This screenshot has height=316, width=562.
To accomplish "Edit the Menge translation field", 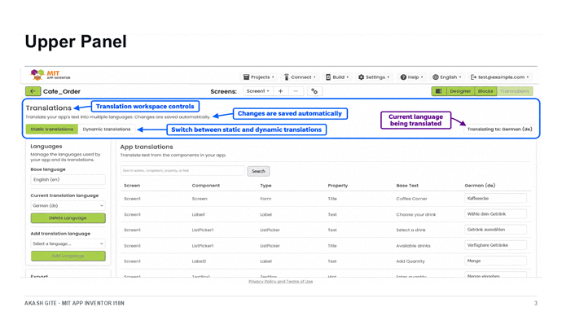I will point(496,261).
